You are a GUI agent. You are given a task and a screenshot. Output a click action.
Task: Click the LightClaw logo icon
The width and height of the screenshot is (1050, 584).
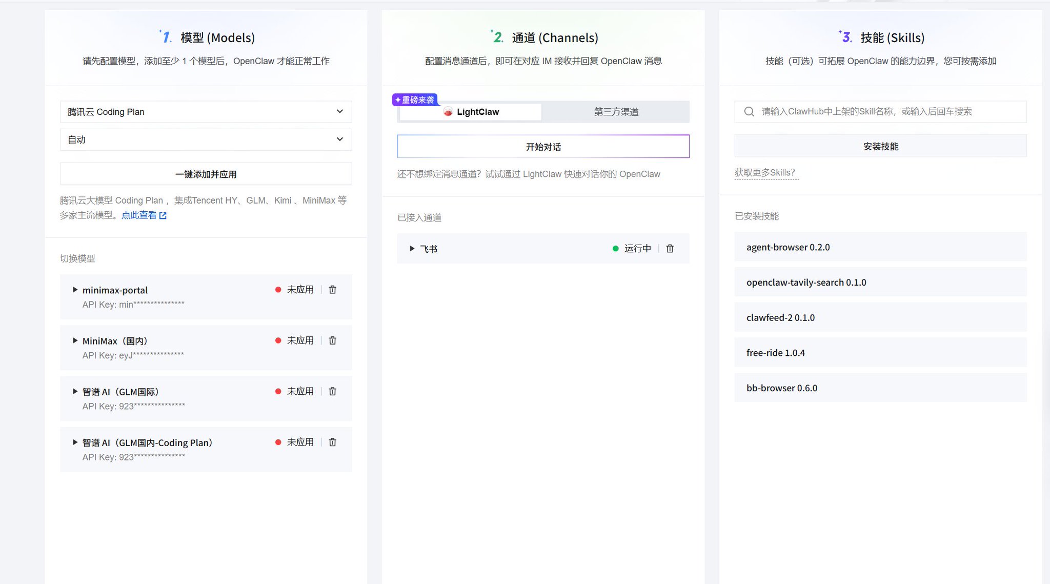[448, 112]
